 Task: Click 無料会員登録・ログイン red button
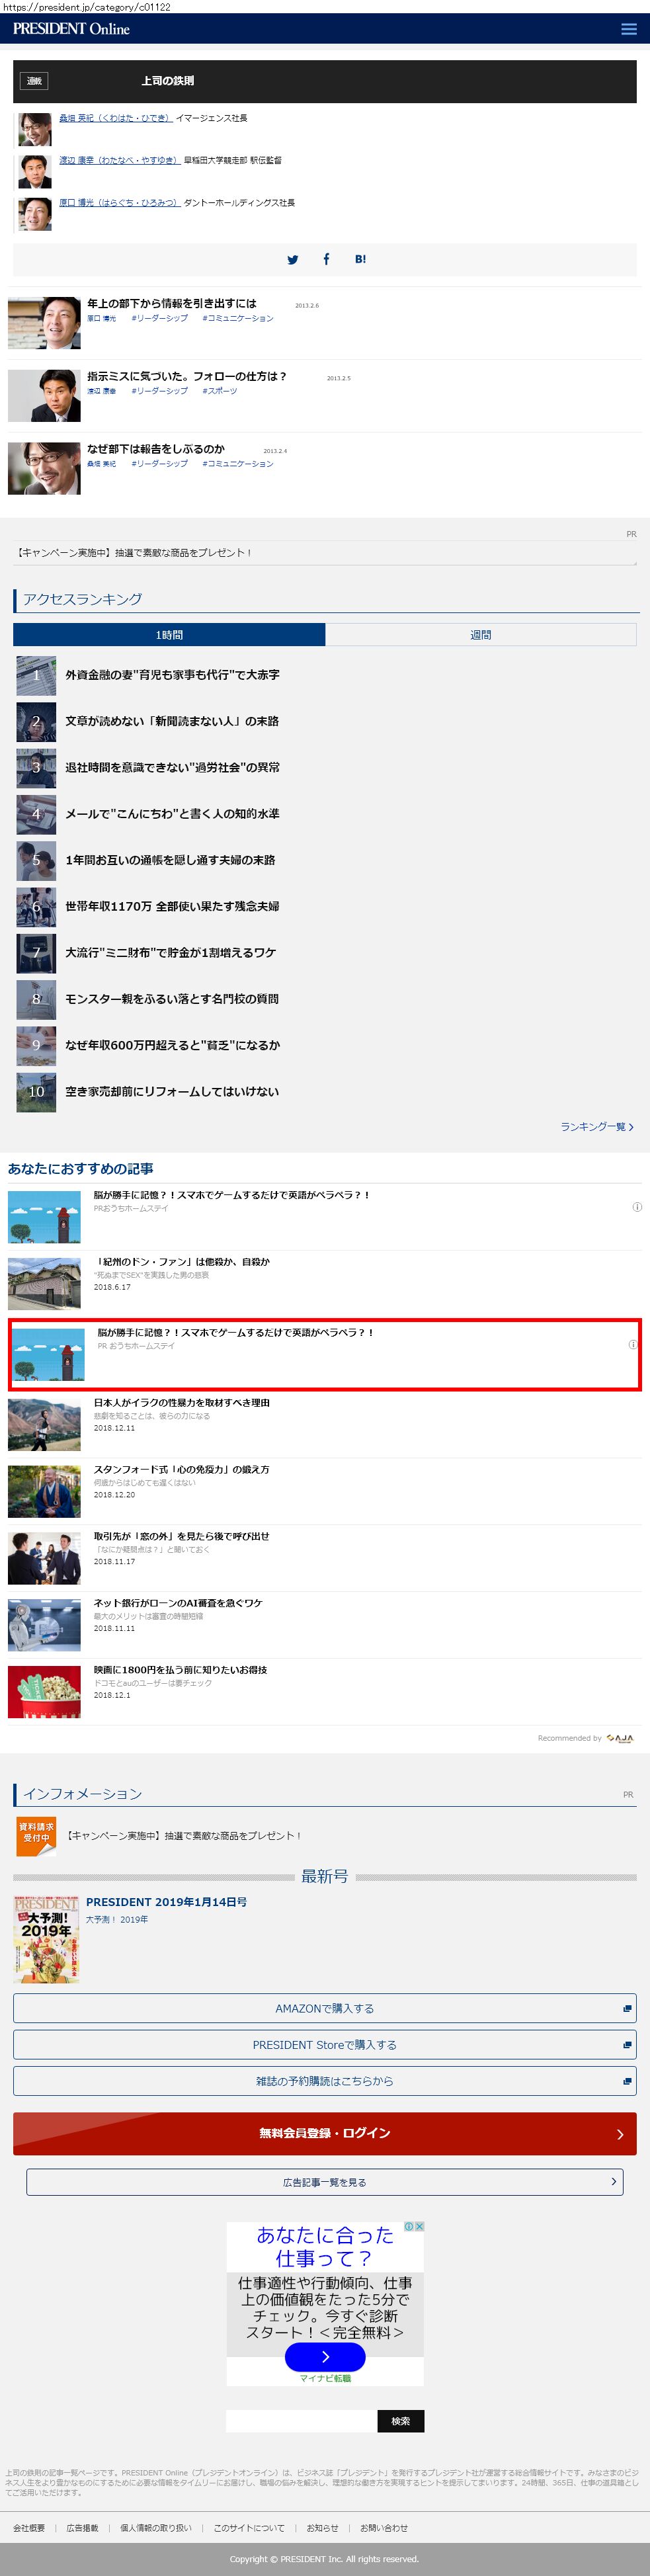click(325, 2133)
